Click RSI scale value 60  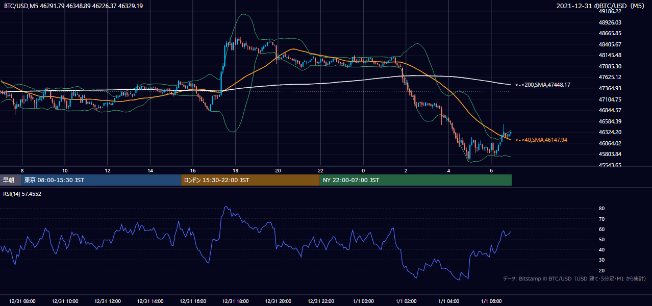[x=601, y=229]
